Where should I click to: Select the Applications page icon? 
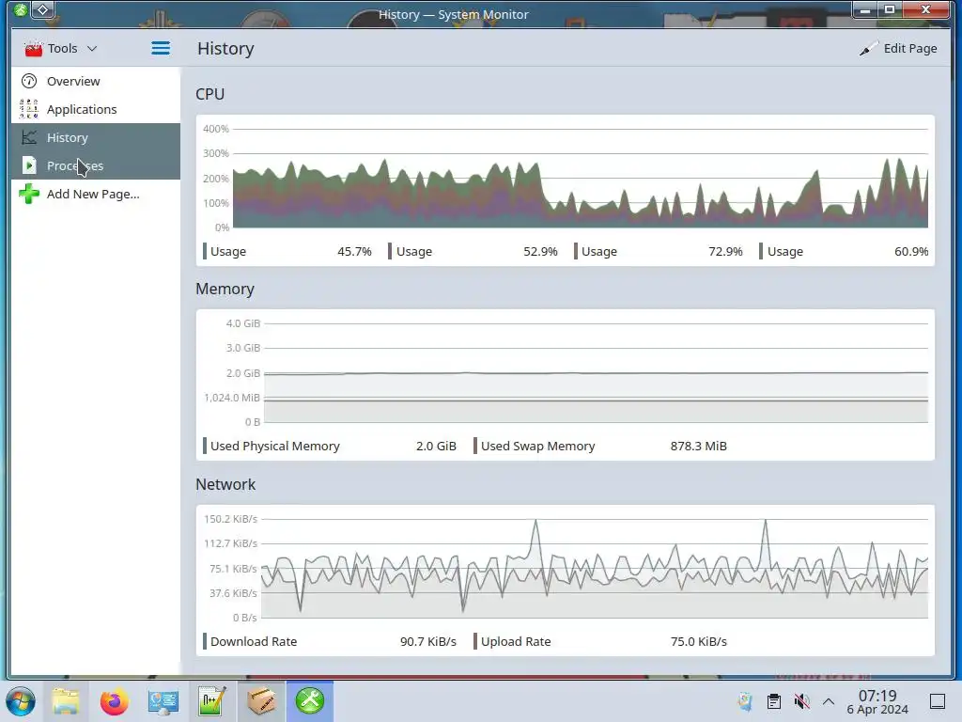click(29, 109)
